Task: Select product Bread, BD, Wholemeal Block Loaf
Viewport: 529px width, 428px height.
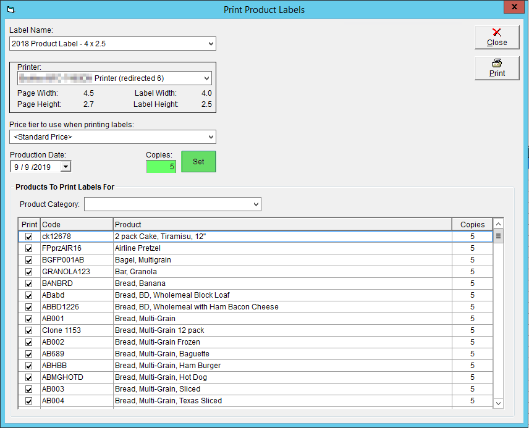Action: click(282, 295)
